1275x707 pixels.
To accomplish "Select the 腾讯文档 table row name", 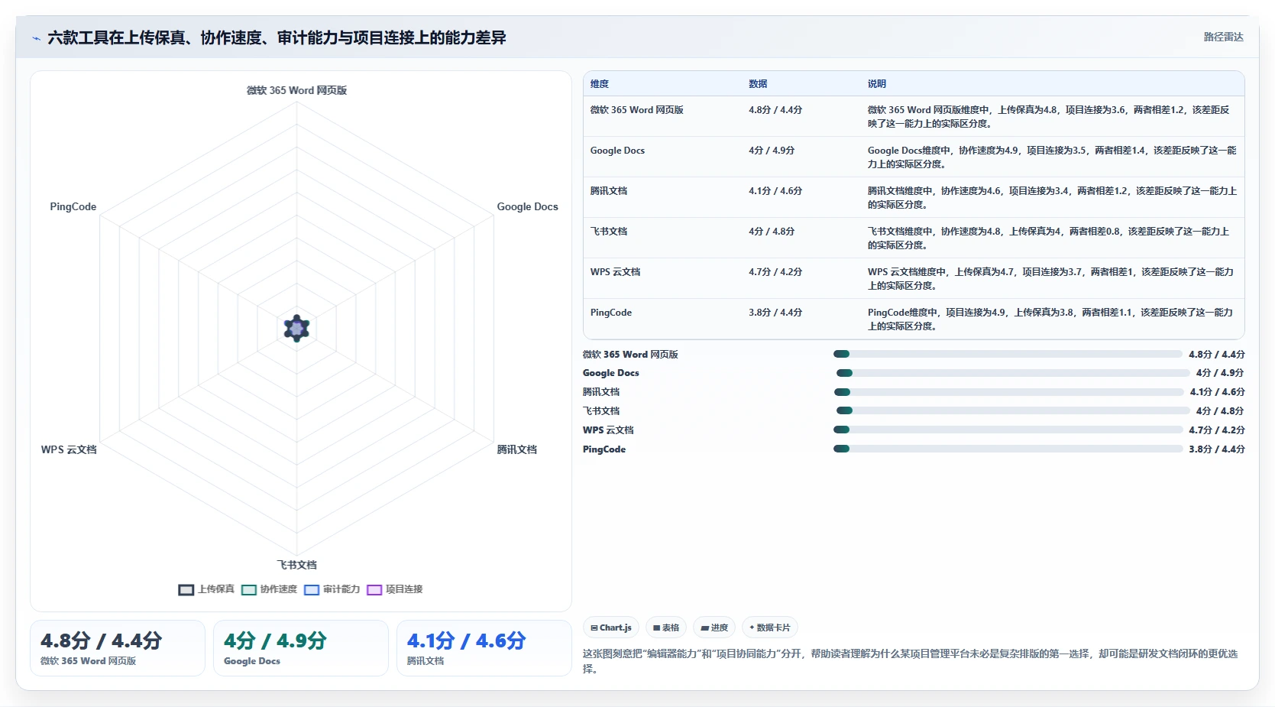I will 609,191.
